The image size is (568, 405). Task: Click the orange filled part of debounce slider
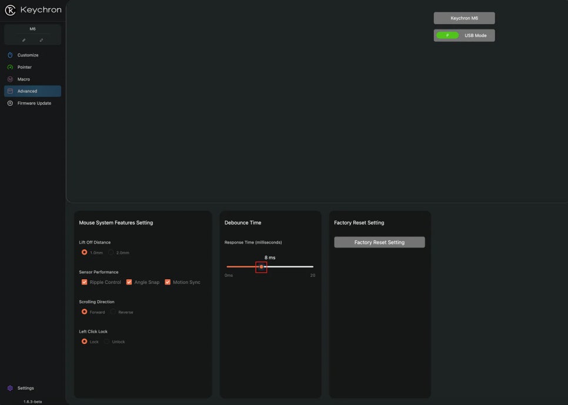(242, 267)
